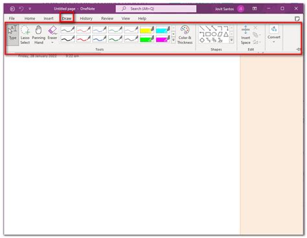Pick the thick blue pen

click(100, 39)
